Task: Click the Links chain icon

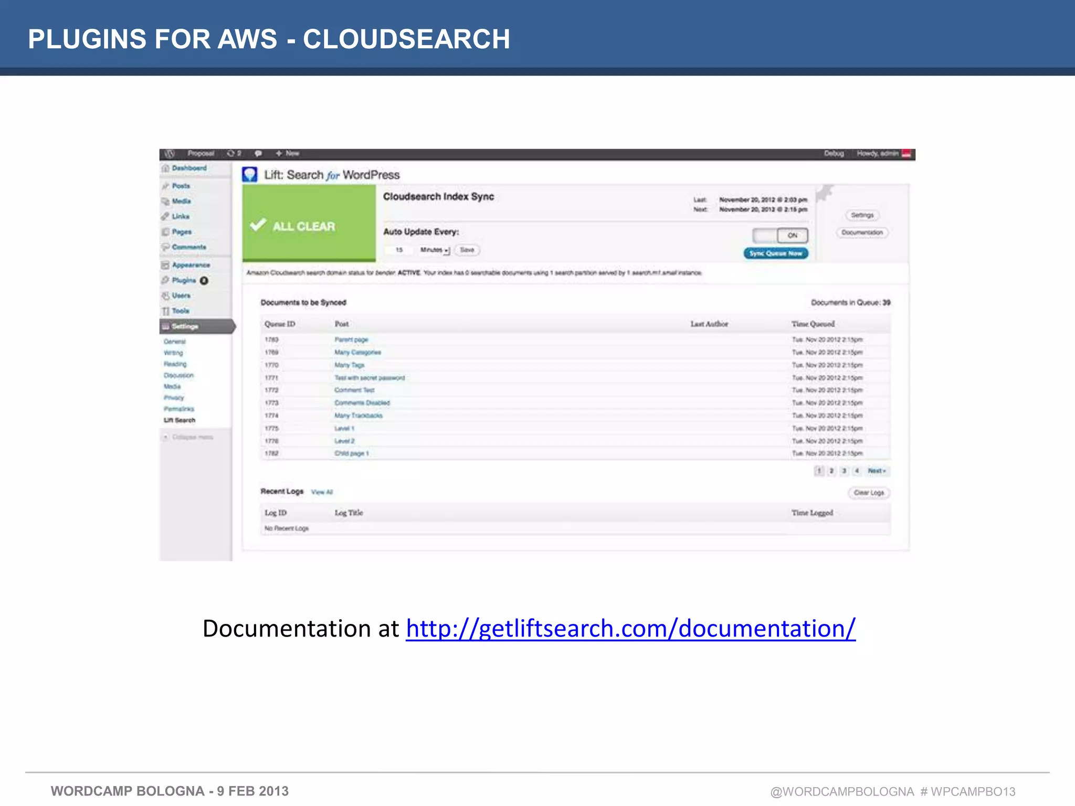Action: tap(166, 217)
